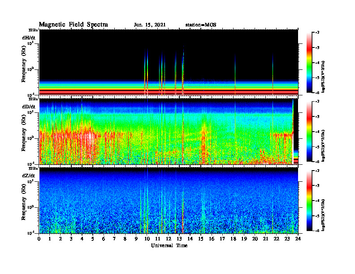
Task: Click hour tick label 2 on time axis
Action: pyautogui.click(x=61, y=239)
